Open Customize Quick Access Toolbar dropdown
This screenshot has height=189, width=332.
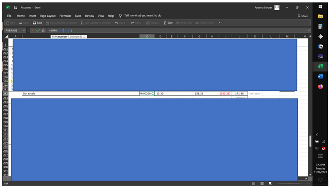pyautogui.click(x=219, y=22)
